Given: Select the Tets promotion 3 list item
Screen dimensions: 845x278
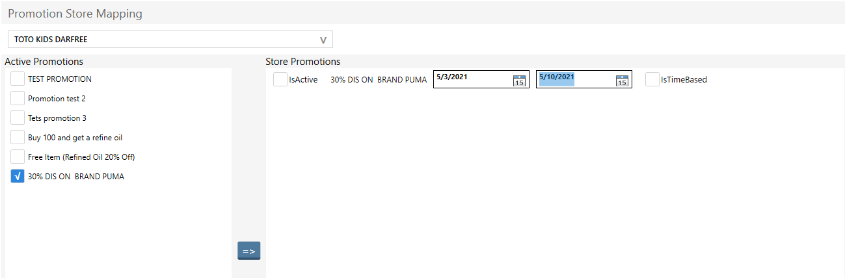Looking at the screenshot, I should [57, 118].
